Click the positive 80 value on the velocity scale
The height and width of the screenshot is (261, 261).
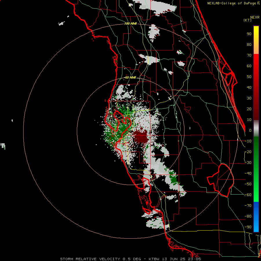tap(249, 45)
